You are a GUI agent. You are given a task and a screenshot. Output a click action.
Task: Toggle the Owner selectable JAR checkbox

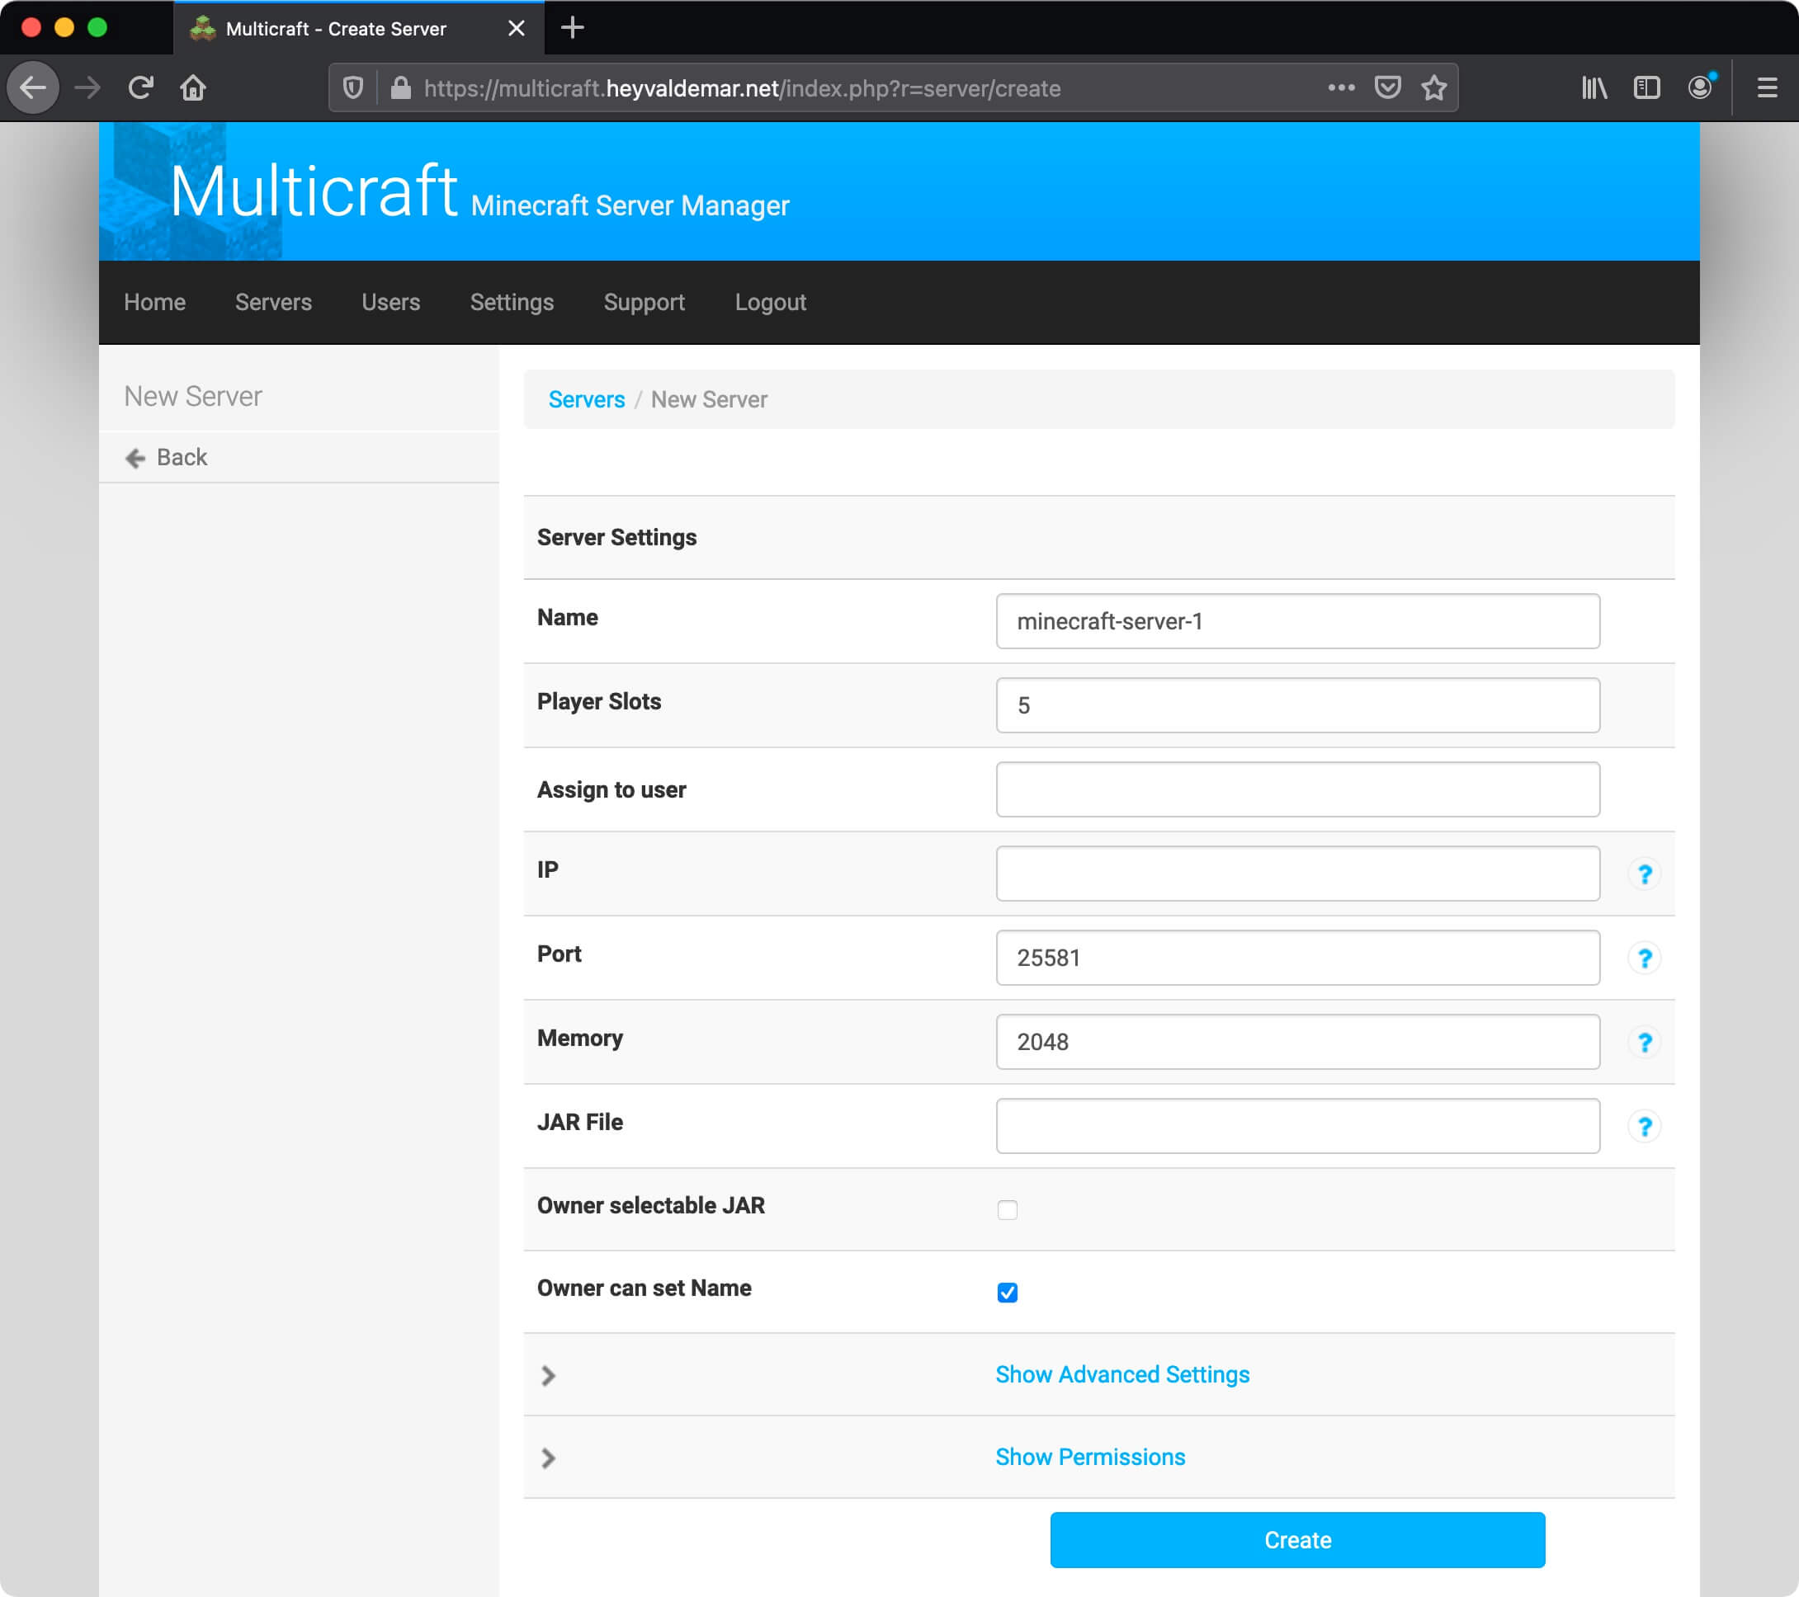click(x=1008, y=1210)
